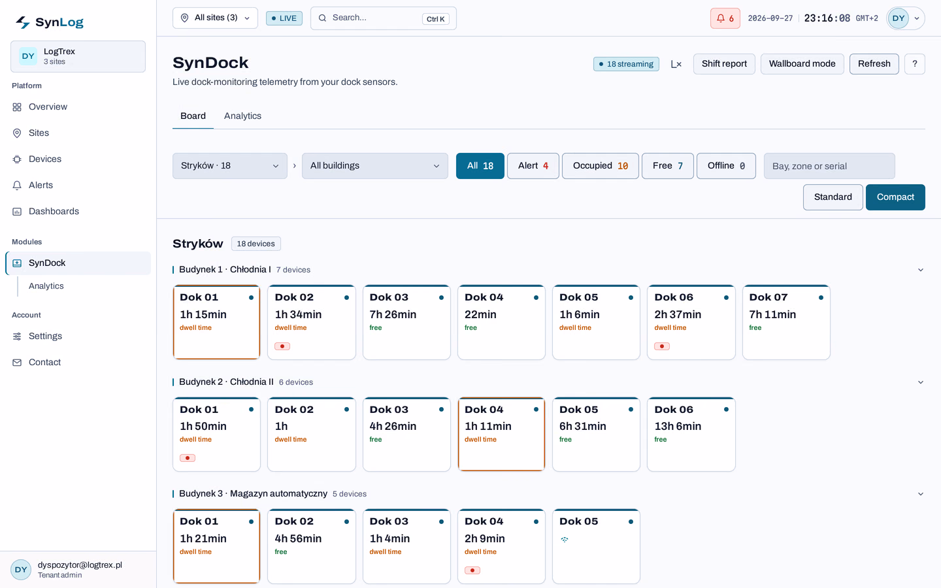The width and height of the screenshot is (941, 588).
Task: Click the red alert badge on Budynek 1 Dok 02
Action: (282, 346)
